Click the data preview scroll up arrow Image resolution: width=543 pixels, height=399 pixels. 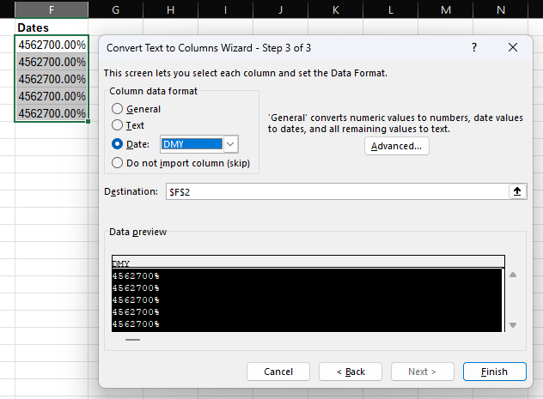click(513, 275)
